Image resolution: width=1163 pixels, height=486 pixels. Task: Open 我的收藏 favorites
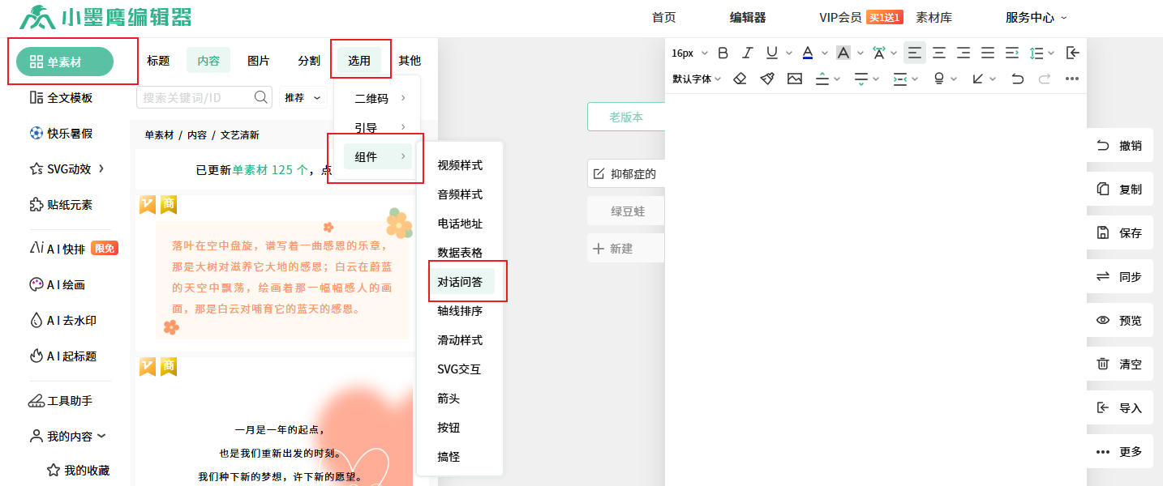(78, 470)
